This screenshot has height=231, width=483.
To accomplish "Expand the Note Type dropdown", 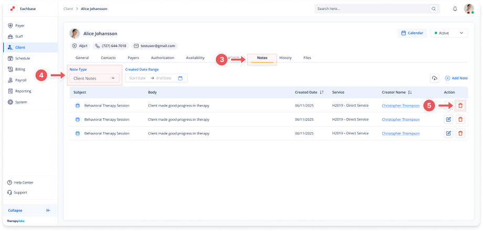I will pyautogui.click(x=94, y=78).
